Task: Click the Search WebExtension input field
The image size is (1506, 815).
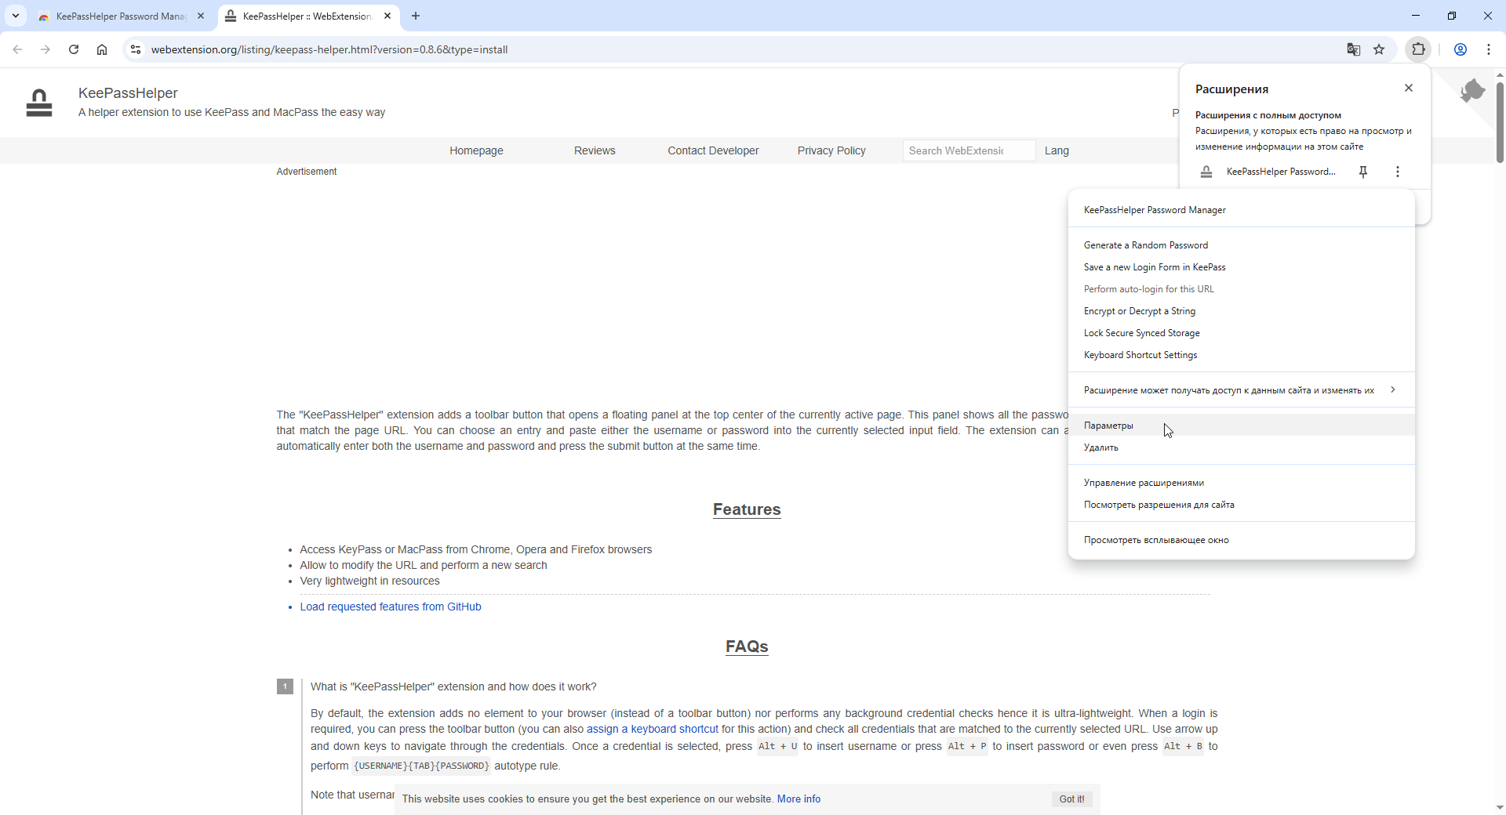Action: 968,150
